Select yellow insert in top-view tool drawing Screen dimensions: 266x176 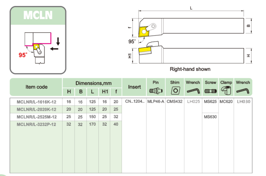point(144,31)
